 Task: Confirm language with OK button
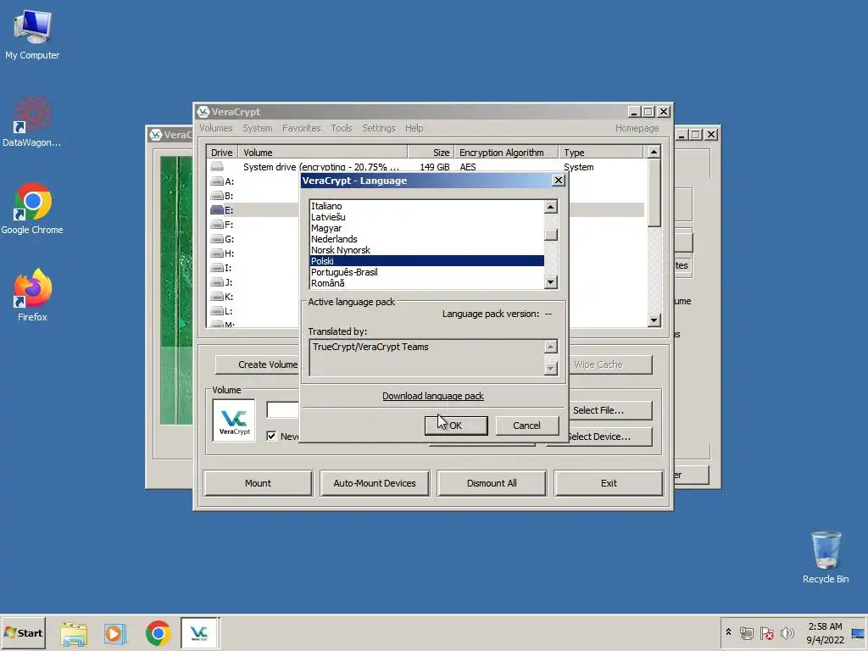(x=456, y=426)
